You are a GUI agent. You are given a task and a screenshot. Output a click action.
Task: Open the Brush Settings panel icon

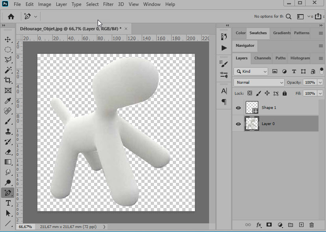pyautogui.click(x=224, y=64)
